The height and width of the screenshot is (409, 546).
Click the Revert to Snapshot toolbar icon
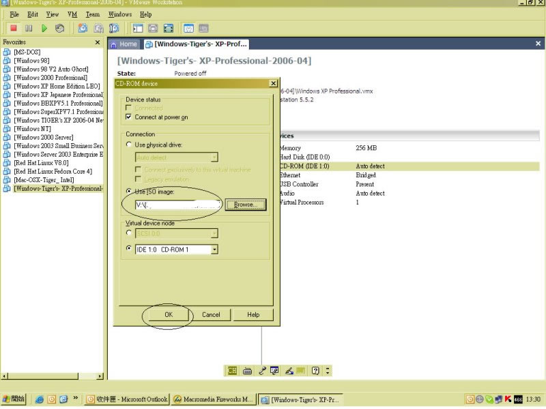(98, 28)
